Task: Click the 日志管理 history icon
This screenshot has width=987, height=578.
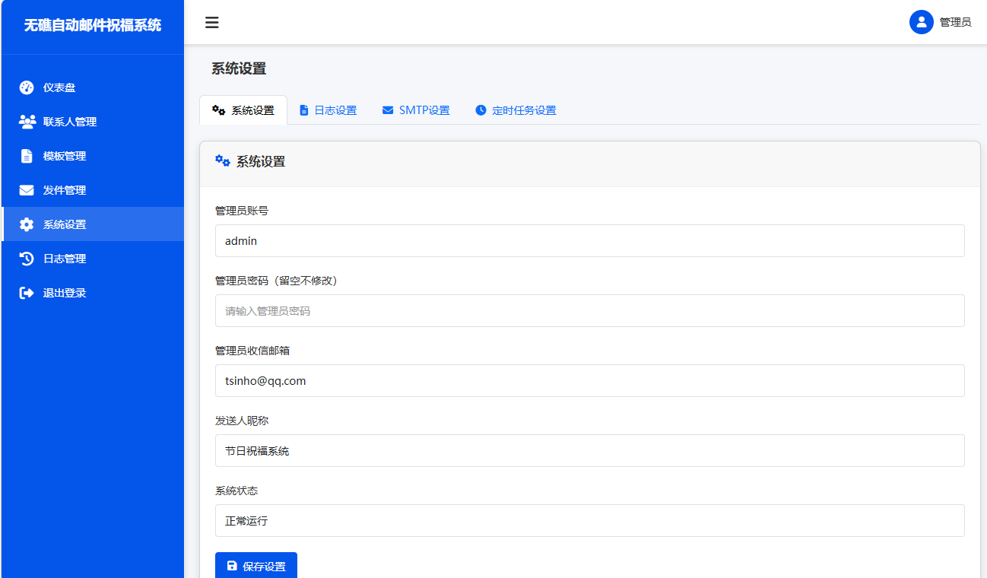Action: 25,258
